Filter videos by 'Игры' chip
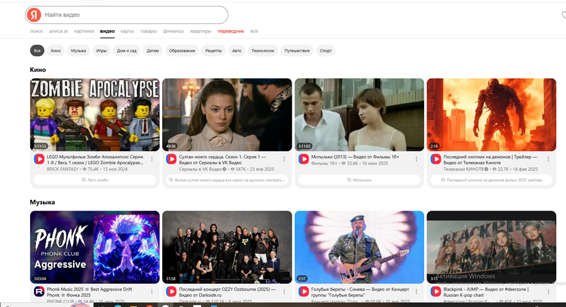The width and height of the screenshot is (566, 307). coord(102,51)
